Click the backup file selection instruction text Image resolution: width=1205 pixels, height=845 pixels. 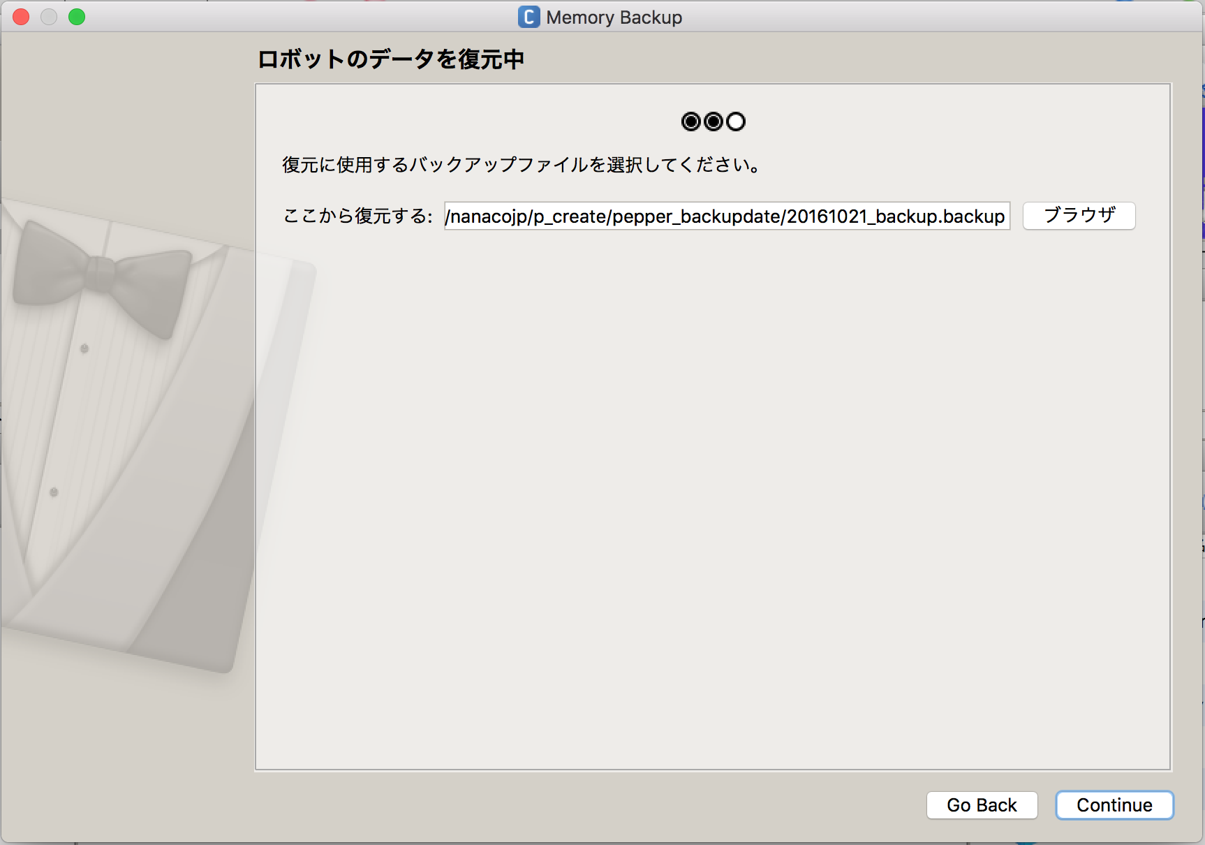(x=522, y=165)
